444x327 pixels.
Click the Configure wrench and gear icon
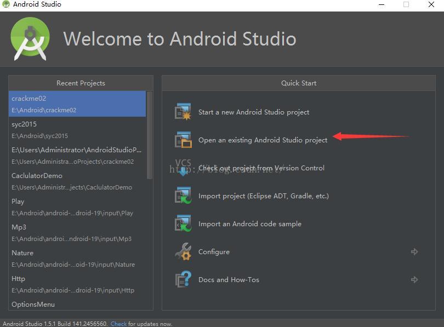click(183, 251)
